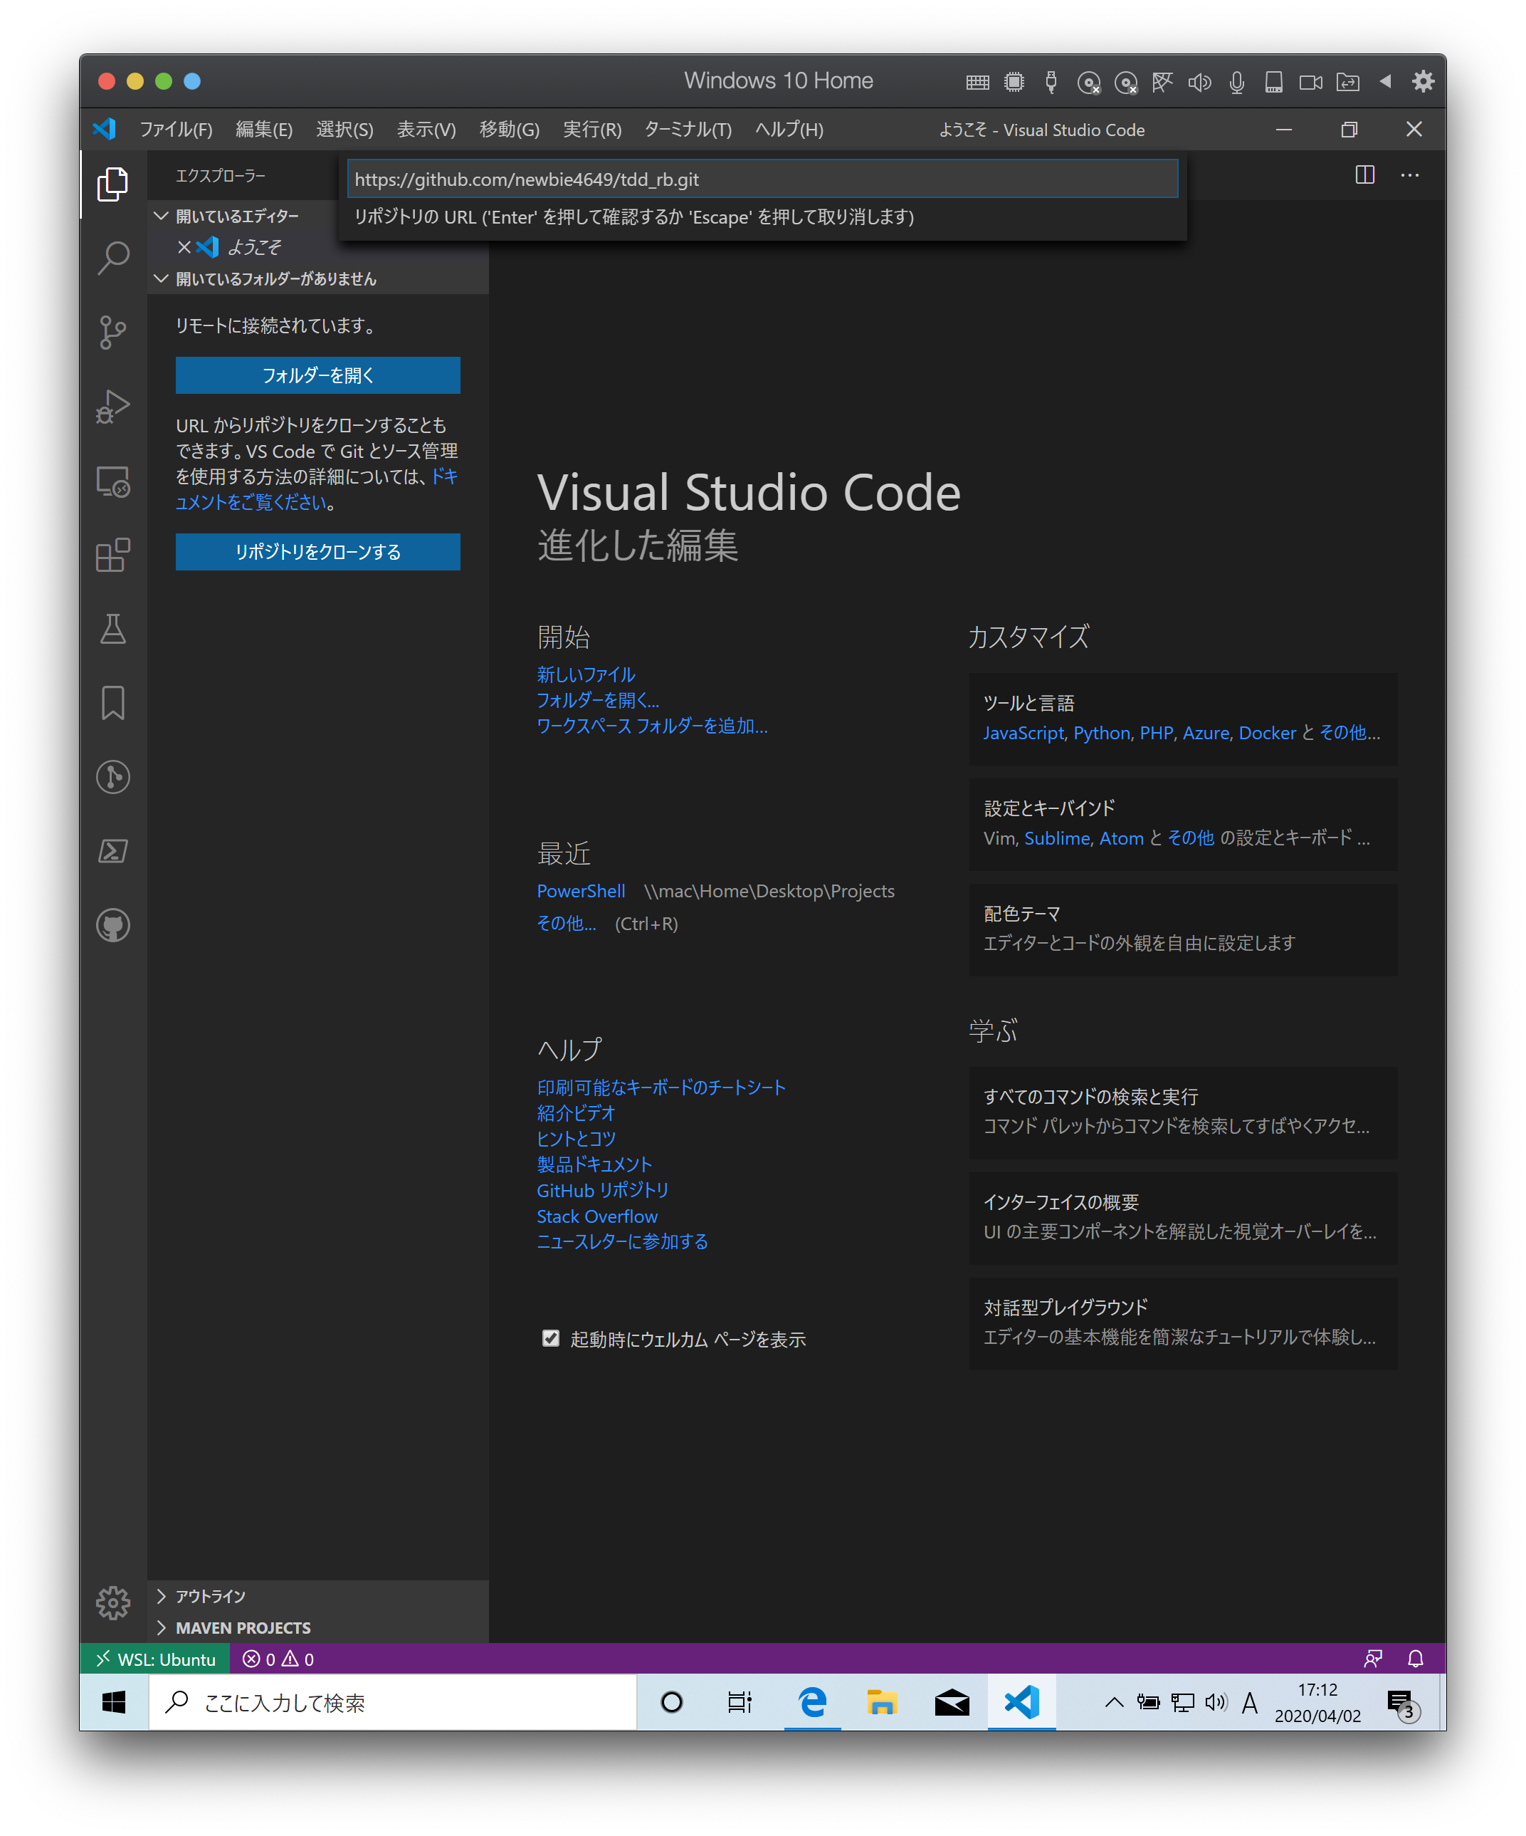Click the Manage gear icon
The image size is (1526, 1836).
click(x=112, y=1602)
